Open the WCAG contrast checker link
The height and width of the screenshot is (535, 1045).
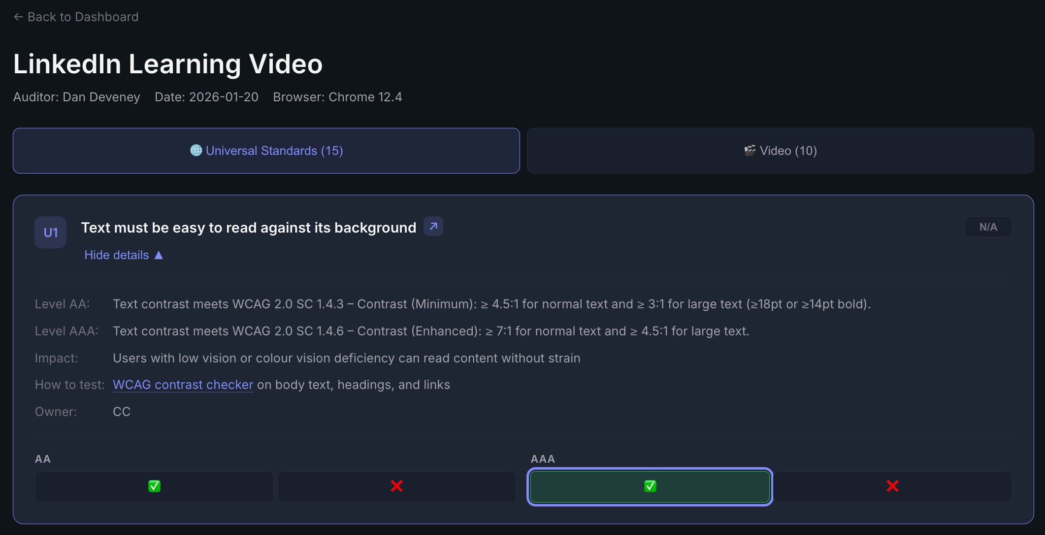[183, 385]
